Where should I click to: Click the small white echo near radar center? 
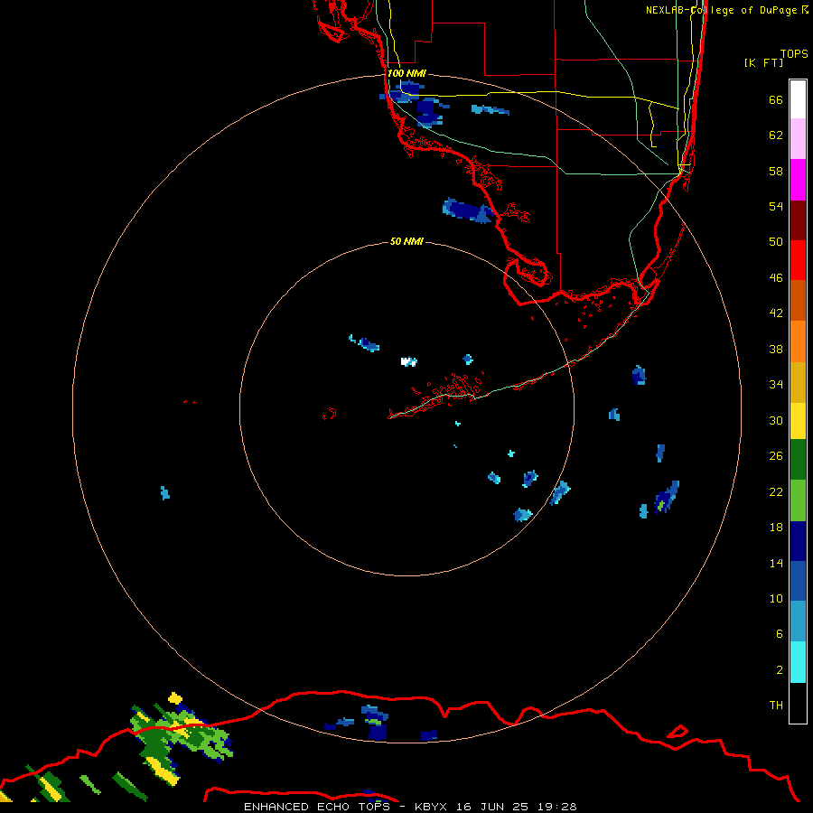pos(408,361)
